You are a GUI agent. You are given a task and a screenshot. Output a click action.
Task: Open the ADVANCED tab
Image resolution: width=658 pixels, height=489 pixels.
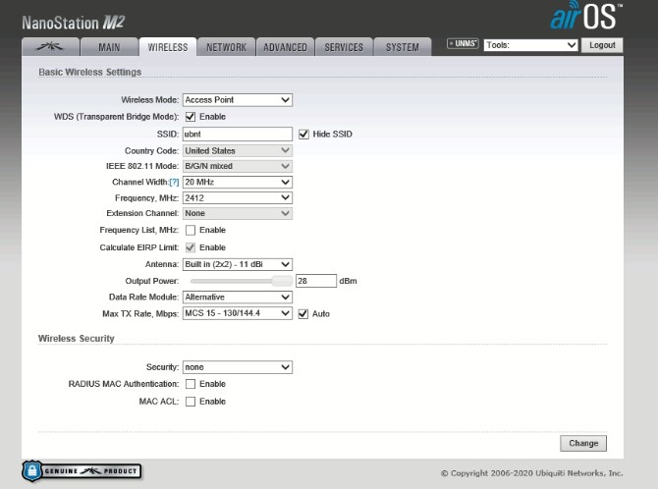pos(285,47)
